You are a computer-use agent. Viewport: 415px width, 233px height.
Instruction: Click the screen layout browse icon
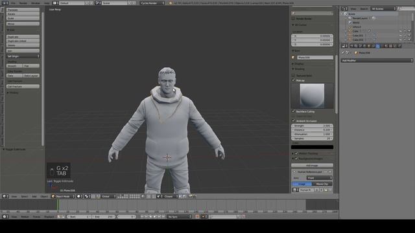(56, 3)
